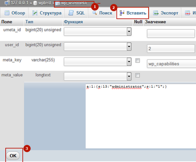The width and height of the screenshot is (196, 162).
Task: Click the user_id field name
Action: 12,45
